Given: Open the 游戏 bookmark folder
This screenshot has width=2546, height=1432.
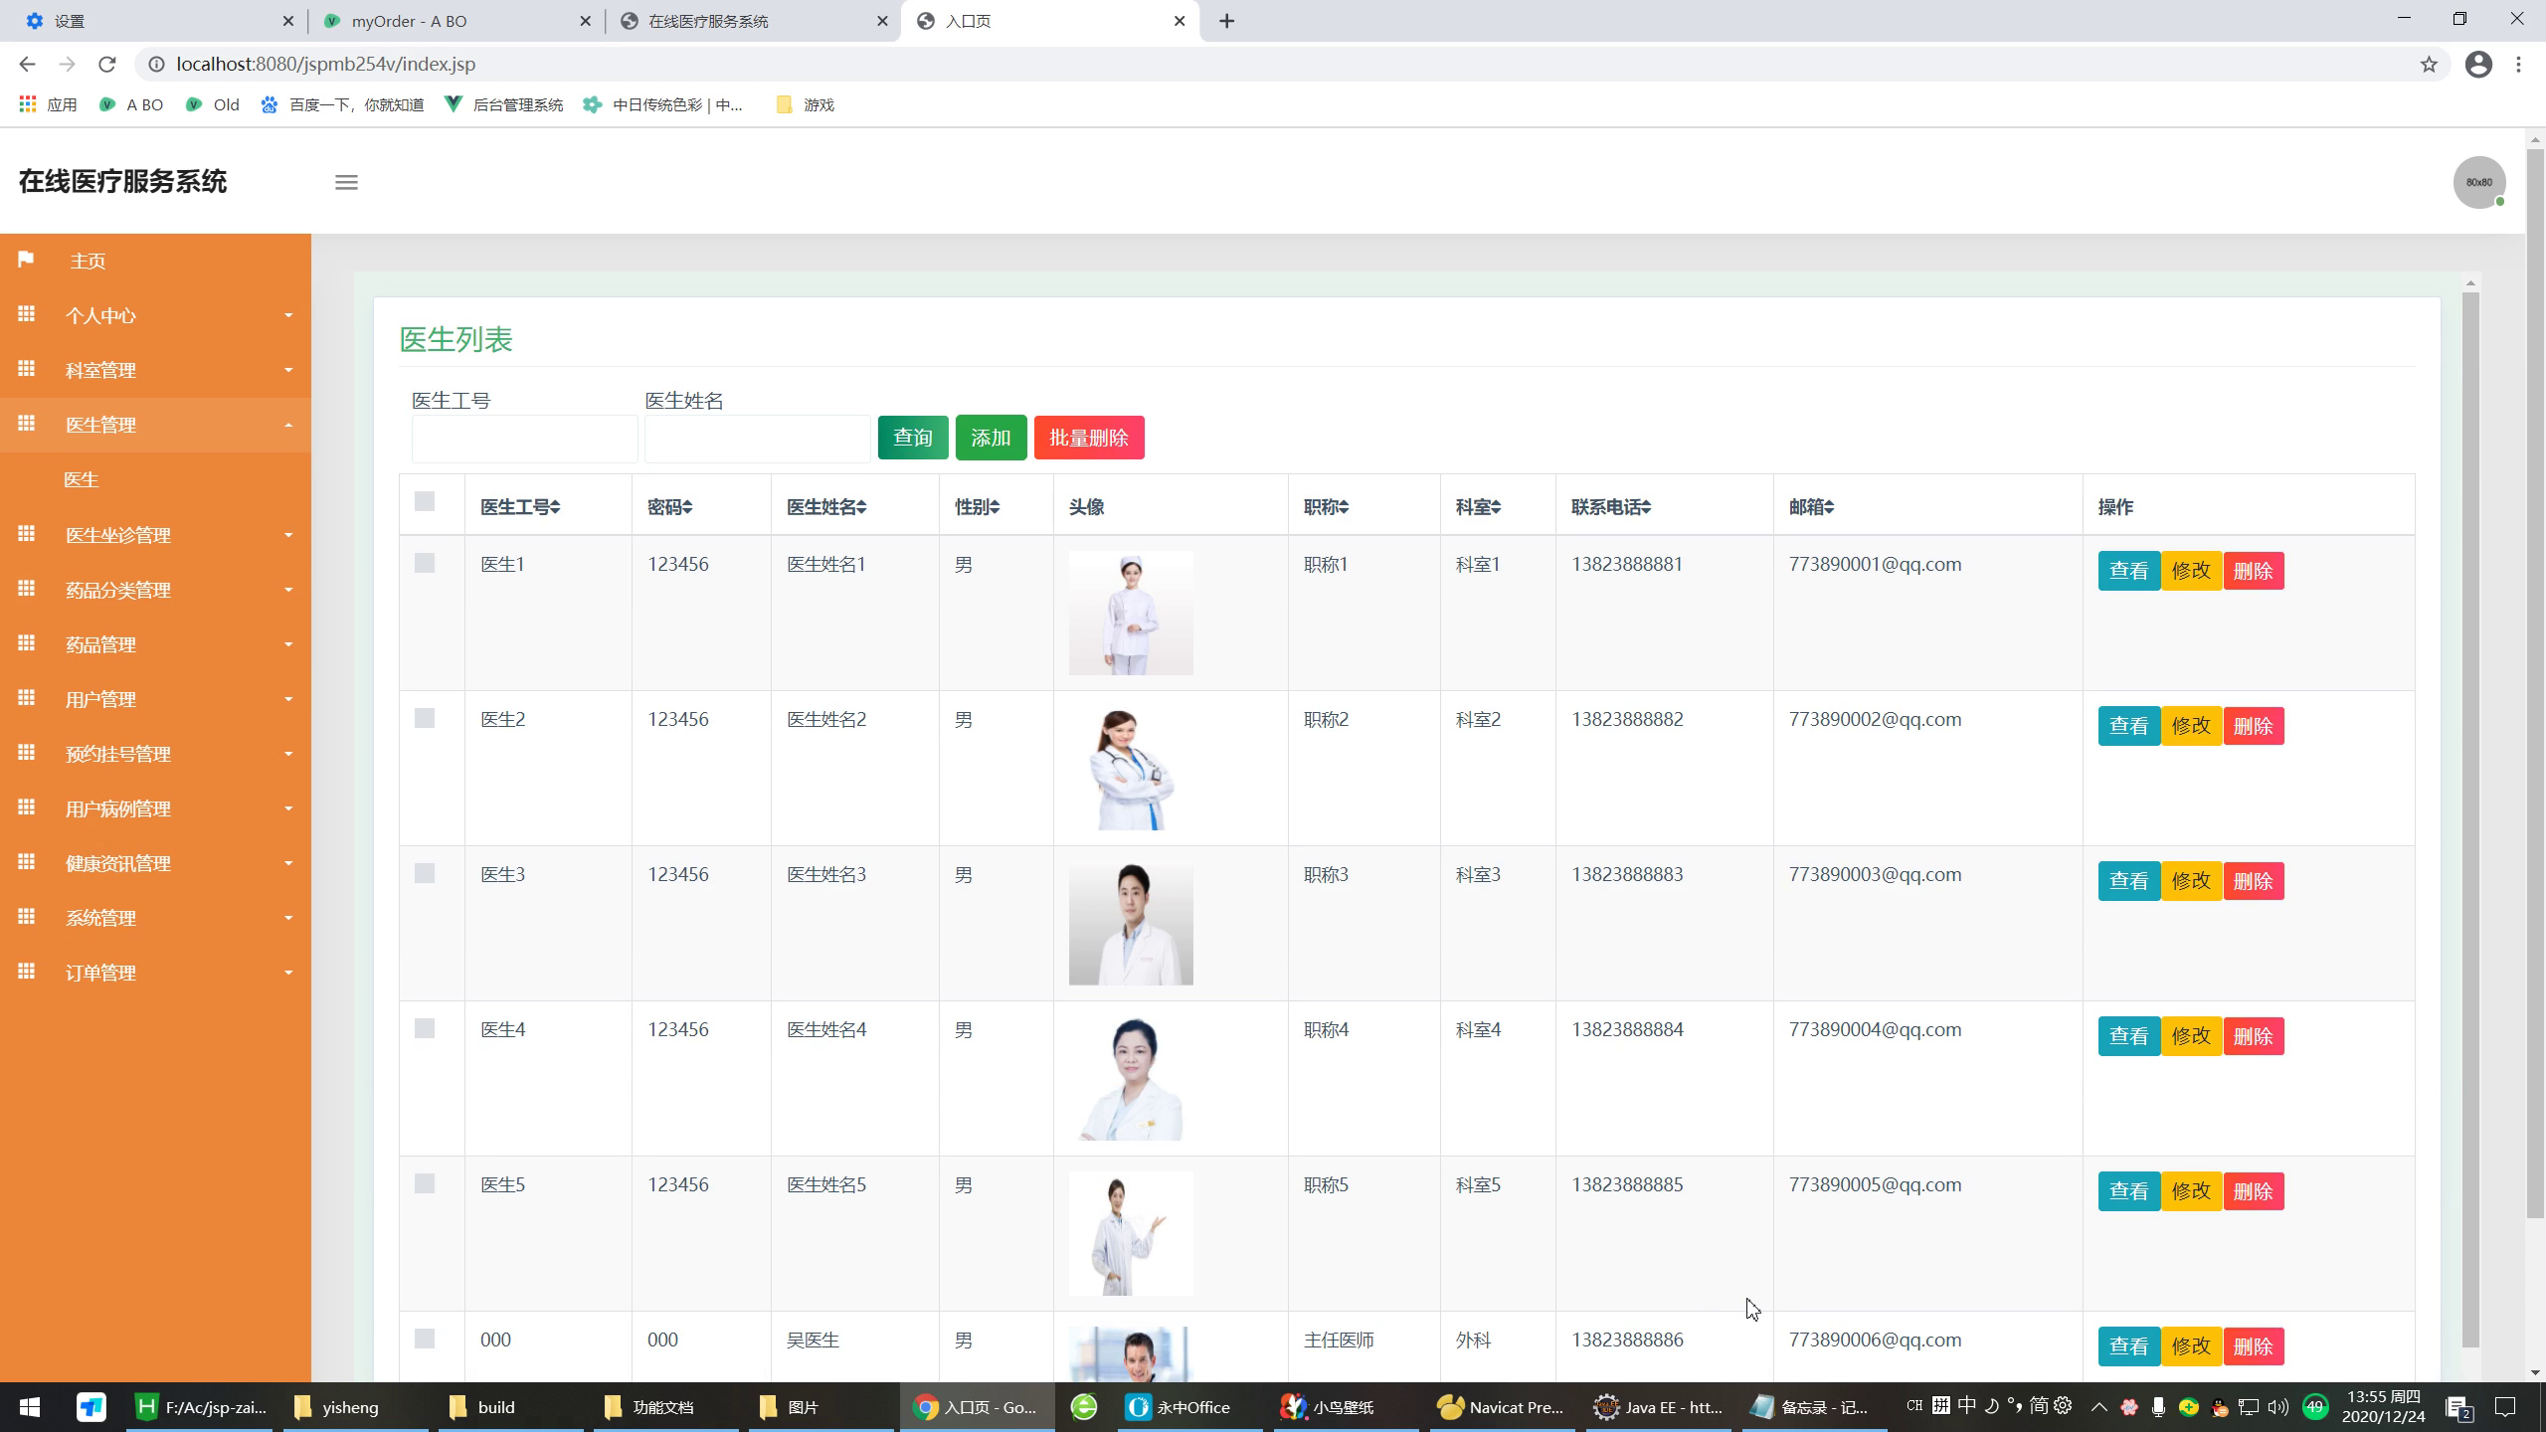Looking at the screenshot, I should point(805,104).
